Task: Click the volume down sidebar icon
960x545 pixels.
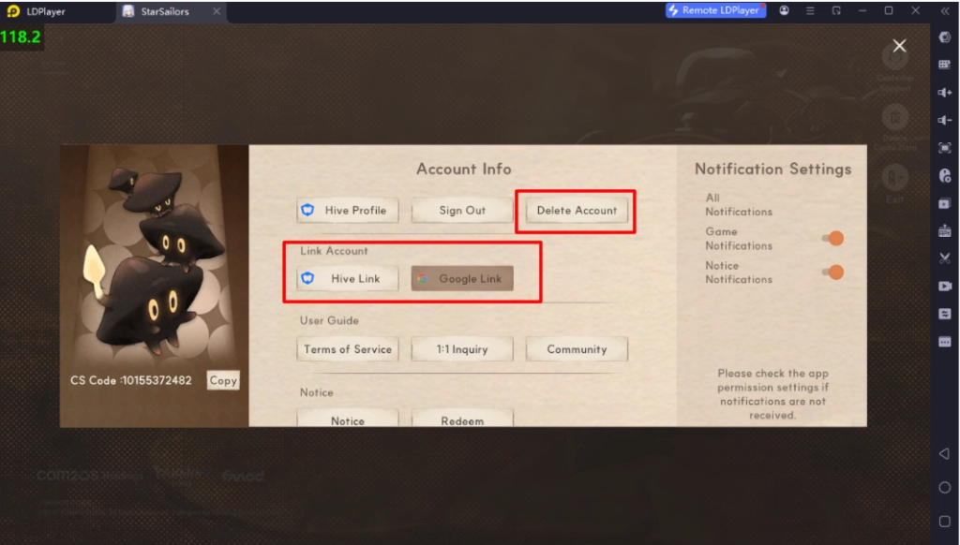Action: pyautogui.click(x=944, y=120)
